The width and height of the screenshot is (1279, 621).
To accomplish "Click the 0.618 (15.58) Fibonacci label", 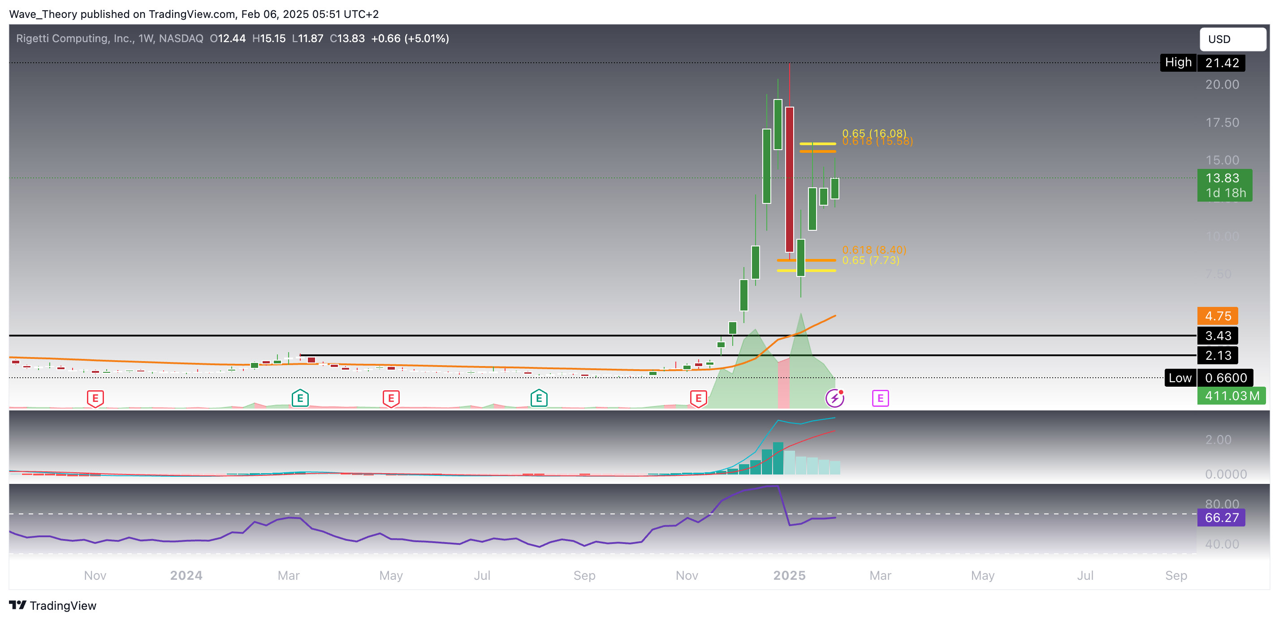I will point(877,141).
